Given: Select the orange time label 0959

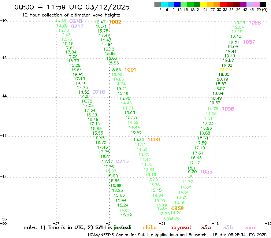Looking at the screenshot, I should coord(178,208).
